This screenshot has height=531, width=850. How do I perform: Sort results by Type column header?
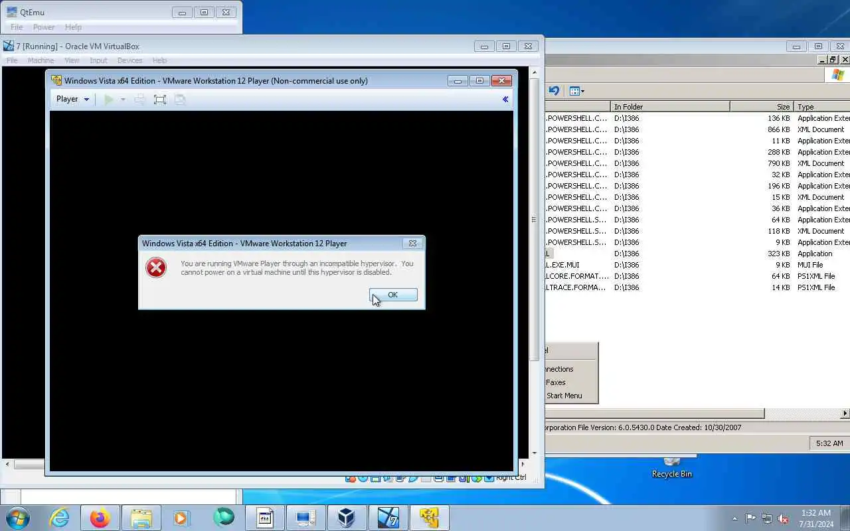point(822,106)
